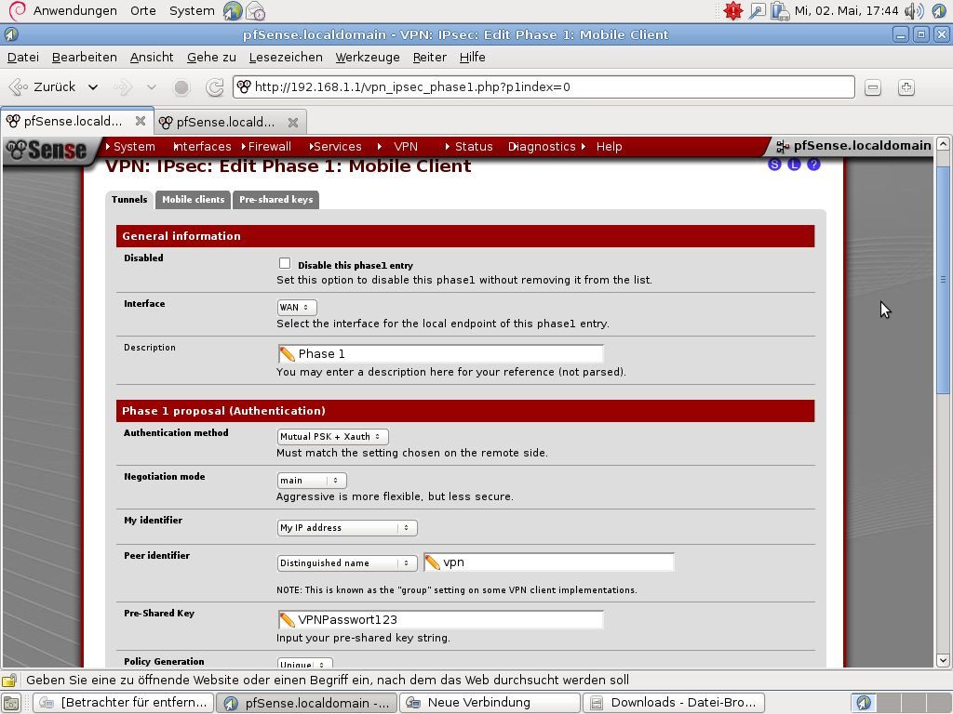Show the desktop using the bottom panel icon
The height and width of the screenshot is (714, 953).
[x=11, y=703]
